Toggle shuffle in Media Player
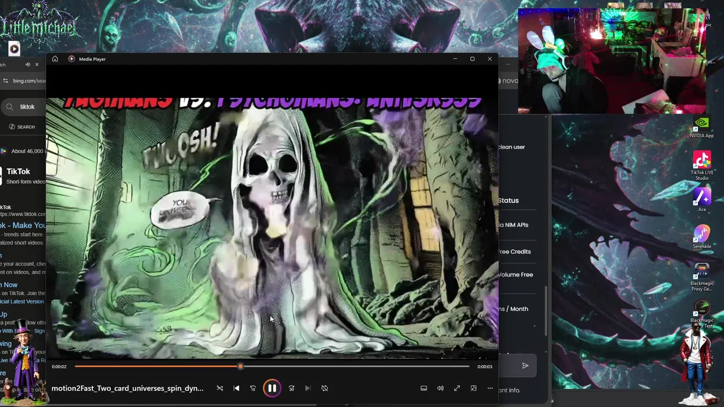The image size is (724, 407). [x=219, y=388]
